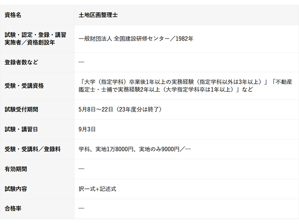Click the 合格率 row label
Image resolution: width=299 pixels, height=224 pixels.
(13, 208)
